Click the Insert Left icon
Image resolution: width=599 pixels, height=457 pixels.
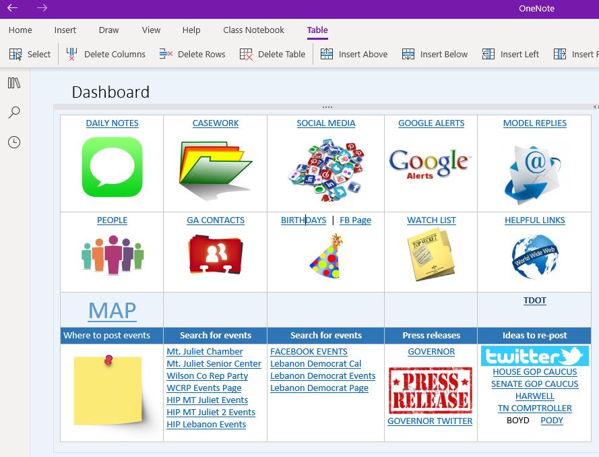[x=488, y=54]
